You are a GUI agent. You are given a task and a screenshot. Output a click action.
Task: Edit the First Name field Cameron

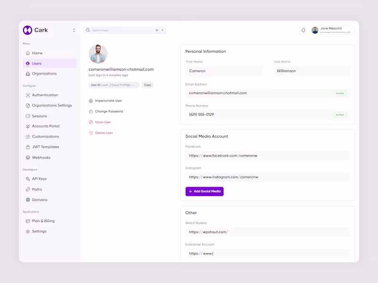click(x=224, y=71)
